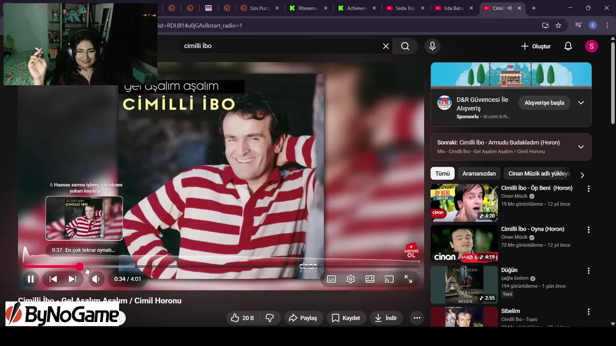Expand the Sonraki mix playlist panel

(x=581, y=147)
